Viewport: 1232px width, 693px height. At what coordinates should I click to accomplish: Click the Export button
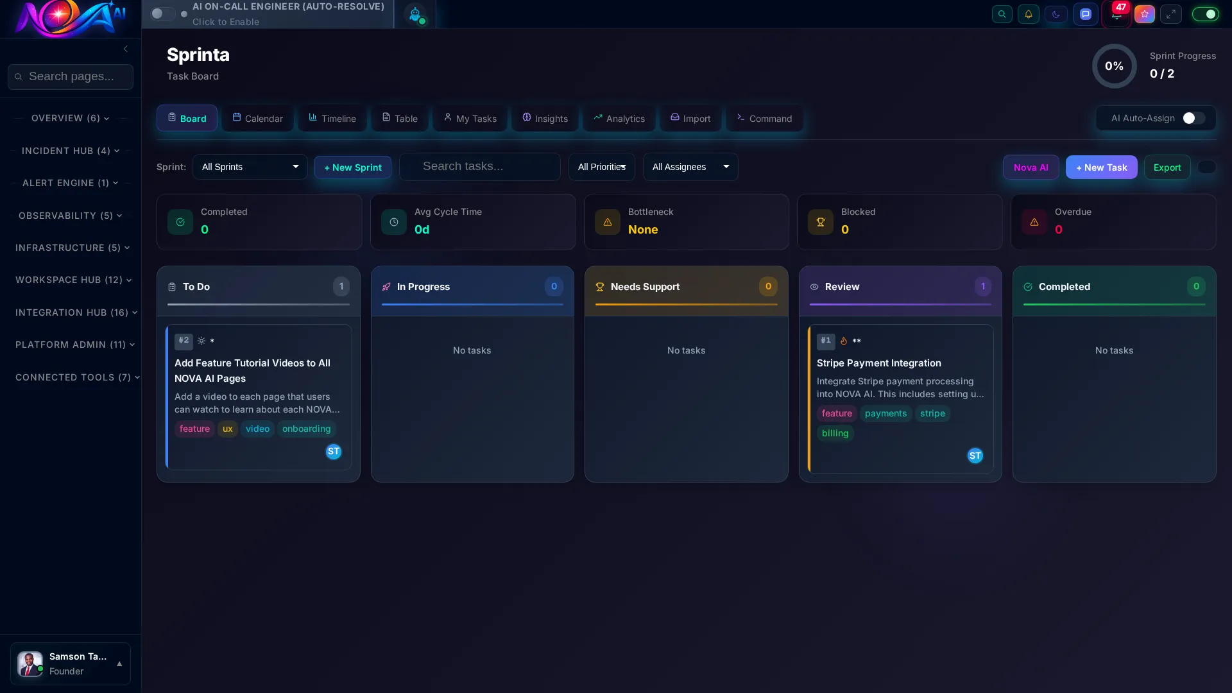[1167, 167]
